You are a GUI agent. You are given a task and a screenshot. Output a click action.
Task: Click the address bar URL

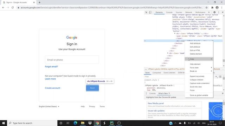click(x=112, y=8)
